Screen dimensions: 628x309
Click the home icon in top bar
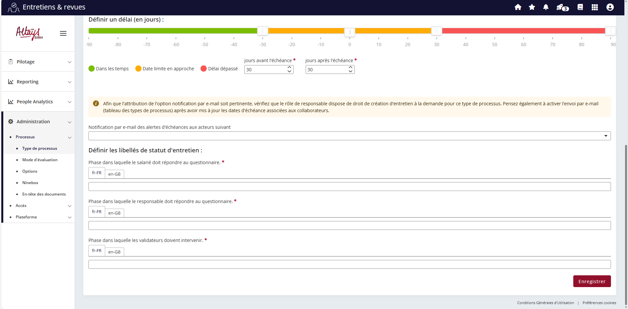(x=518, y=7)
